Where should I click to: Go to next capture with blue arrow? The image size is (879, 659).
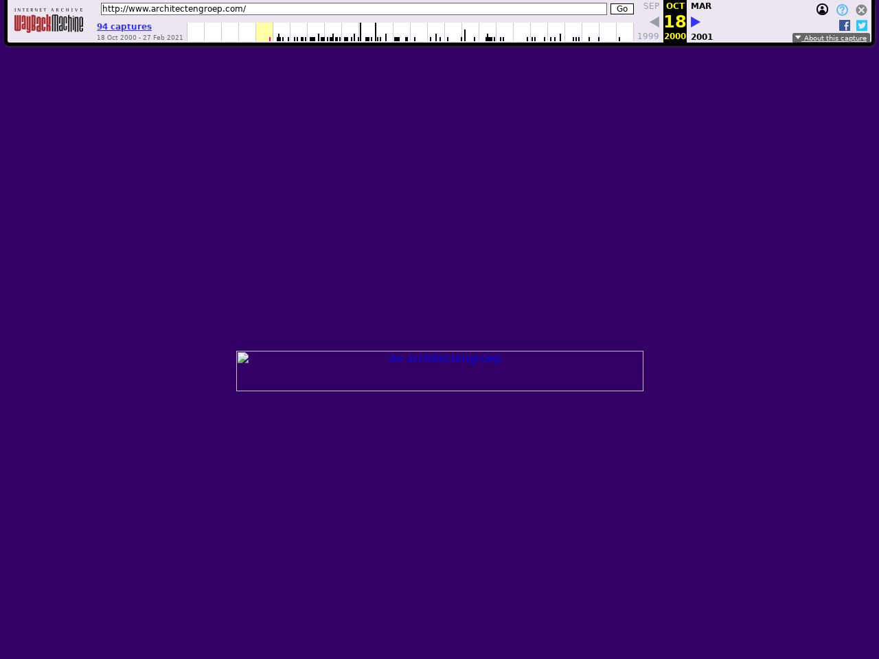pyautogui.click(x=695, y=22)
